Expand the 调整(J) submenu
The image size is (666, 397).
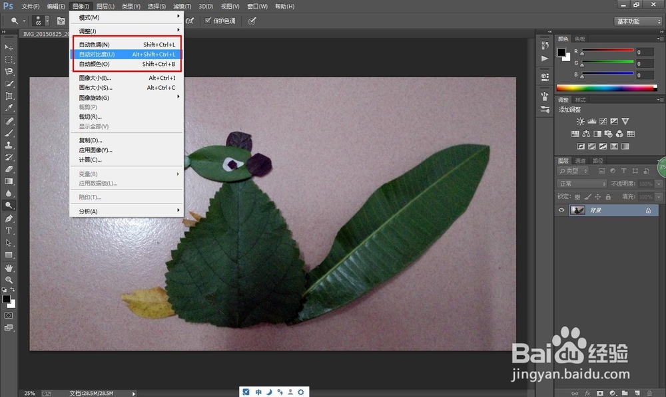click(127, 31)
